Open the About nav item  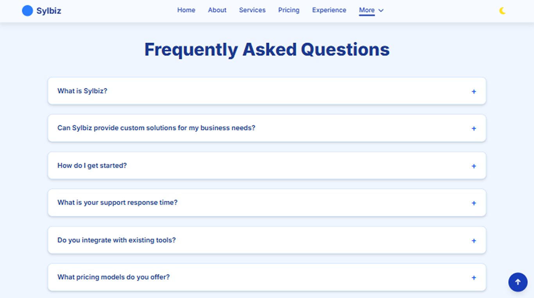(x=217, y=10)
